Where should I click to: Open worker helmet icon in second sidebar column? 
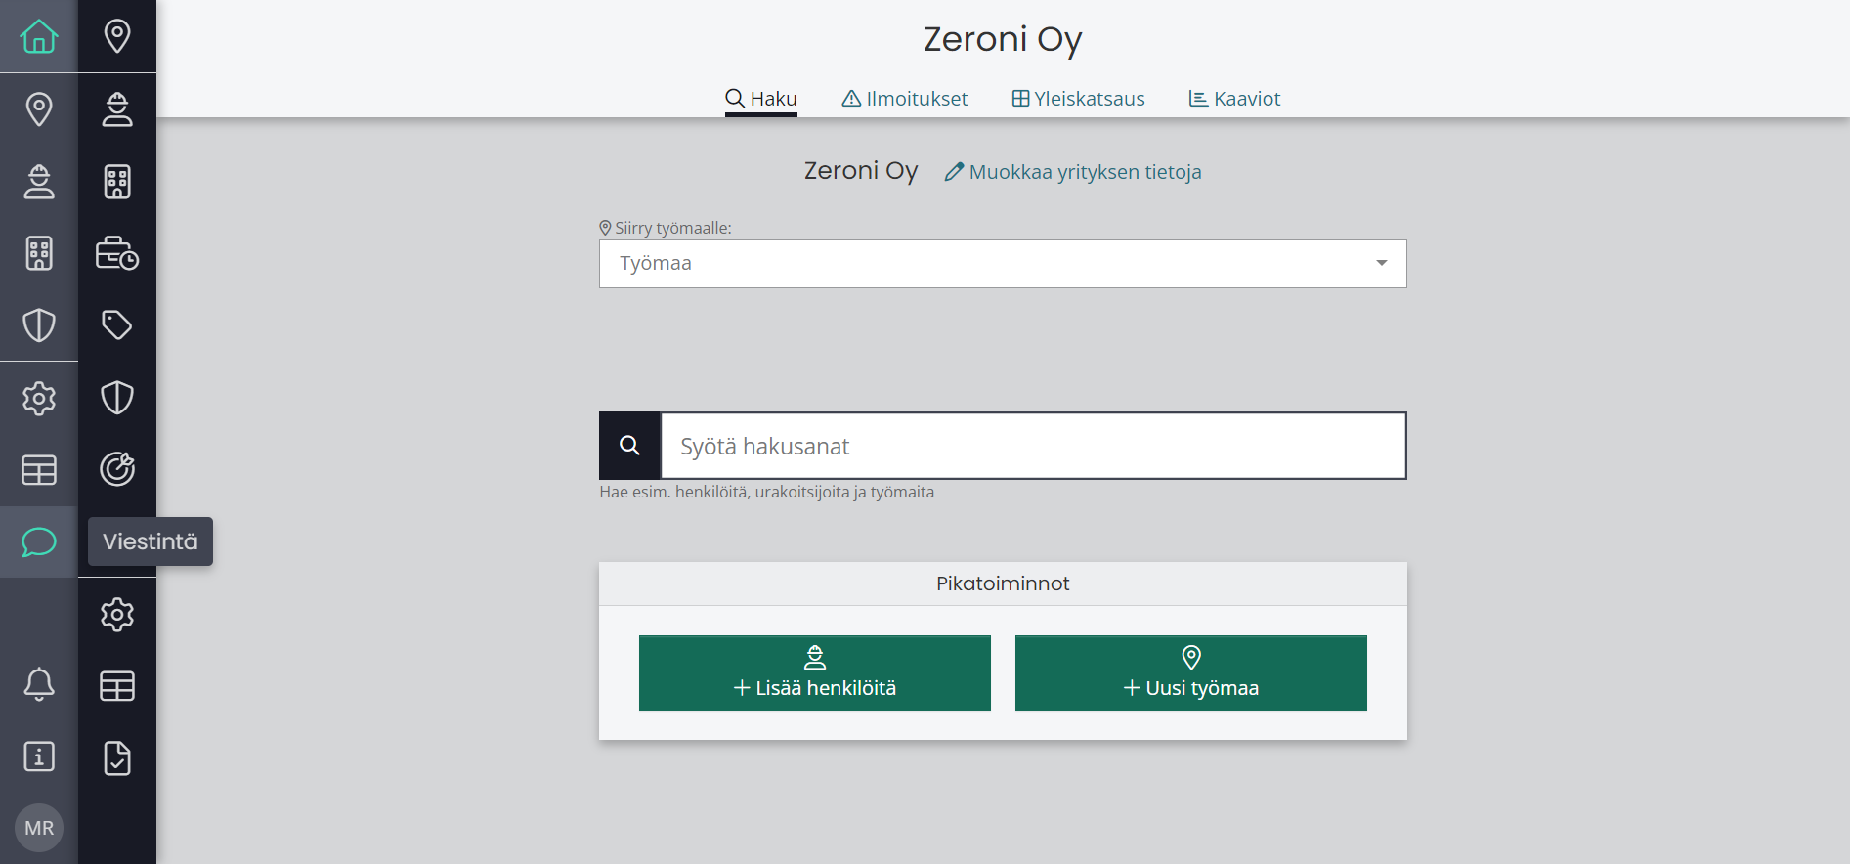coord(117,108)
